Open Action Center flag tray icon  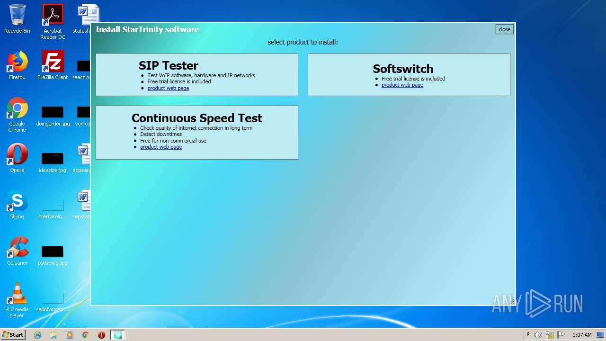[x=561, y=335]
